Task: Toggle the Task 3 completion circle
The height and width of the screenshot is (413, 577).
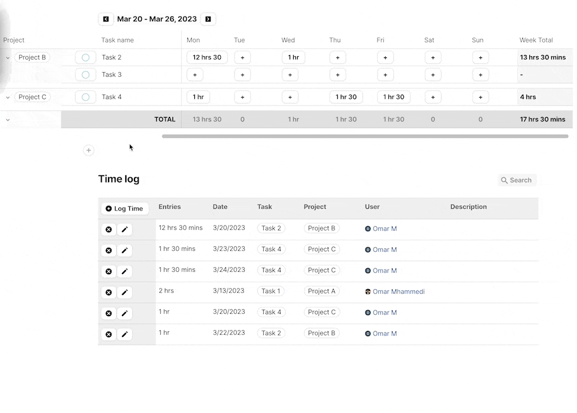Action: tap(86, 75)
